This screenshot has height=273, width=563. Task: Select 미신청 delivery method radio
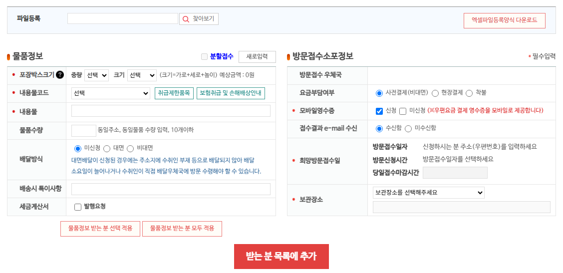pos(78,148)
